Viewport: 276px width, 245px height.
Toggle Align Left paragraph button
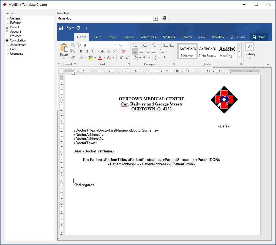tap(135, 51)
